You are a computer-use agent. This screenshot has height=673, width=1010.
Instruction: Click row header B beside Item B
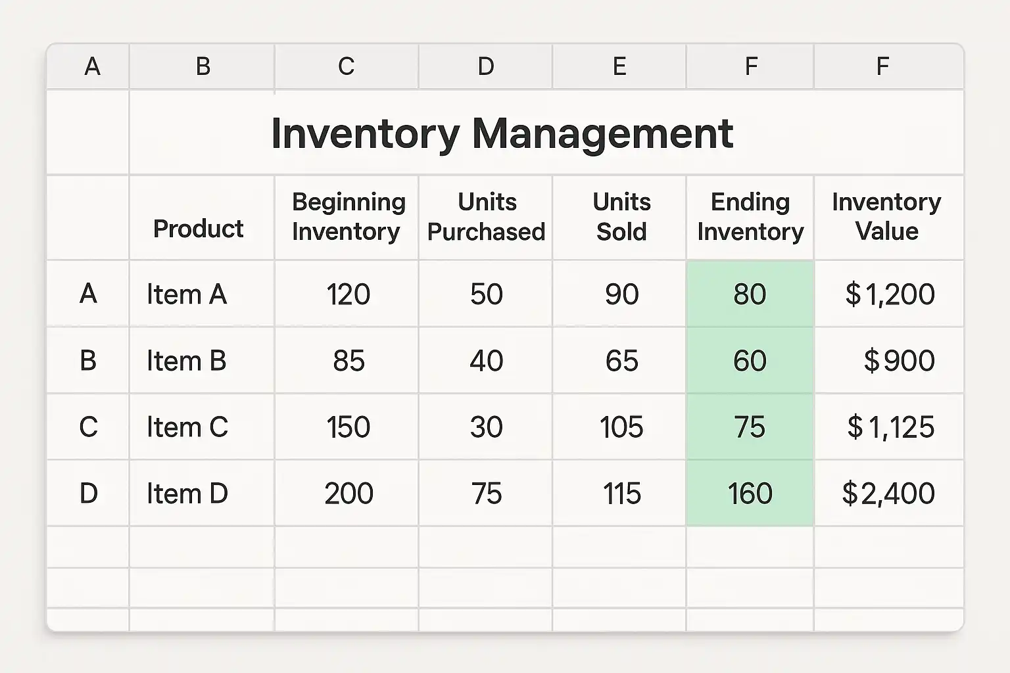(88, 361)
